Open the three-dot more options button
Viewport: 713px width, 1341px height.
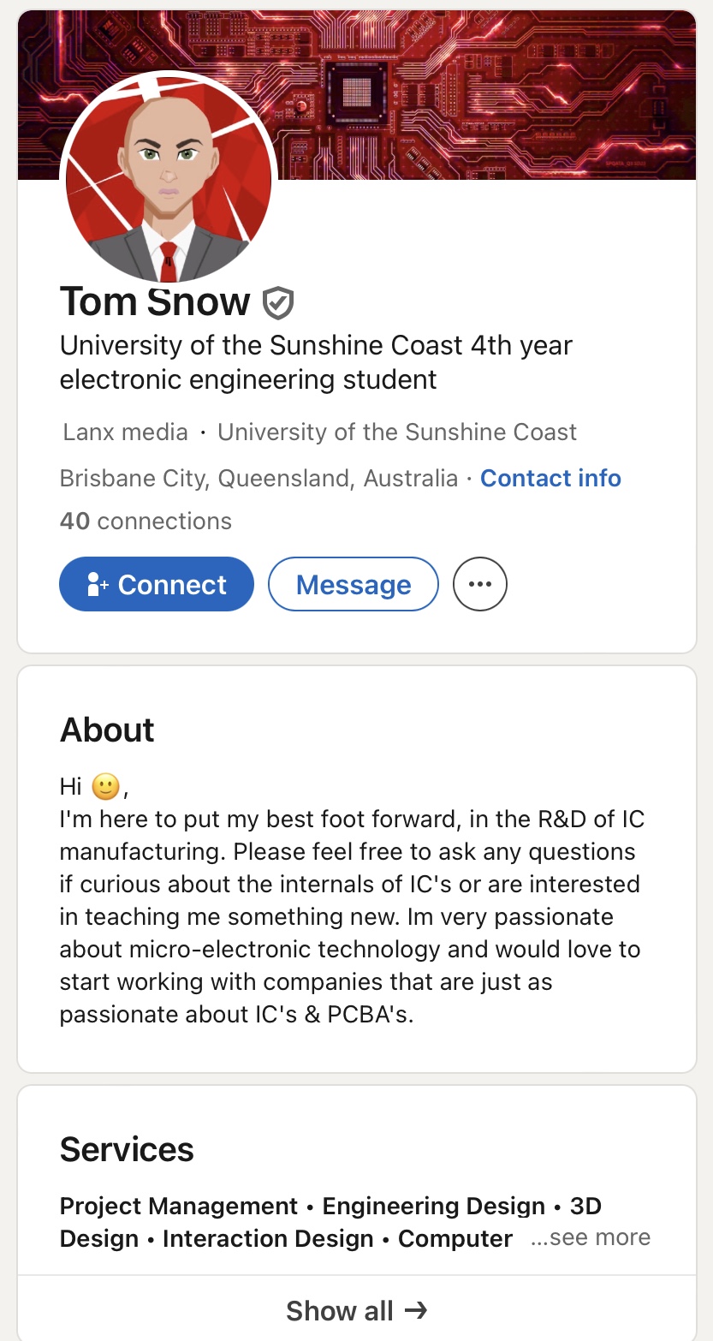coord(480,584)
